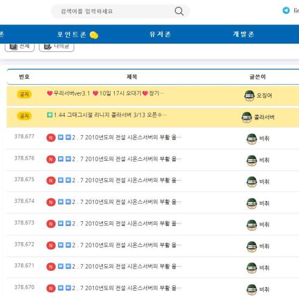Click author avatar in row 378,670
Screen dimensions: 299x299
(252, 289)
